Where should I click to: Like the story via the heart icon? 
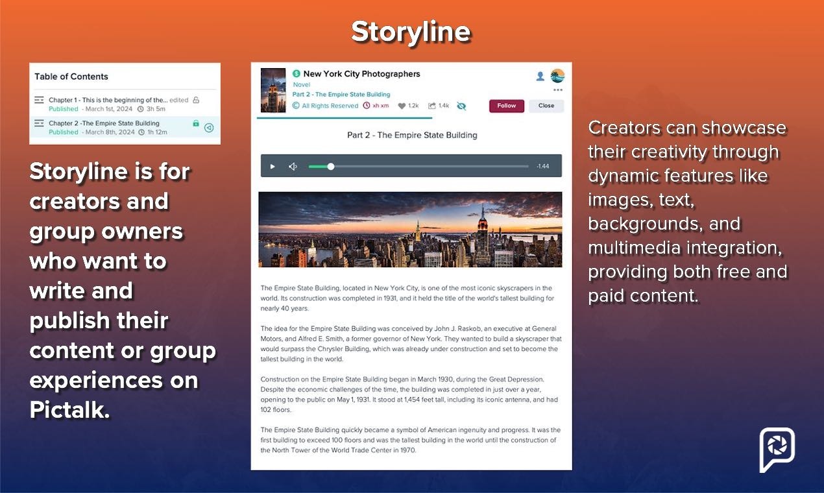point(402,106)
